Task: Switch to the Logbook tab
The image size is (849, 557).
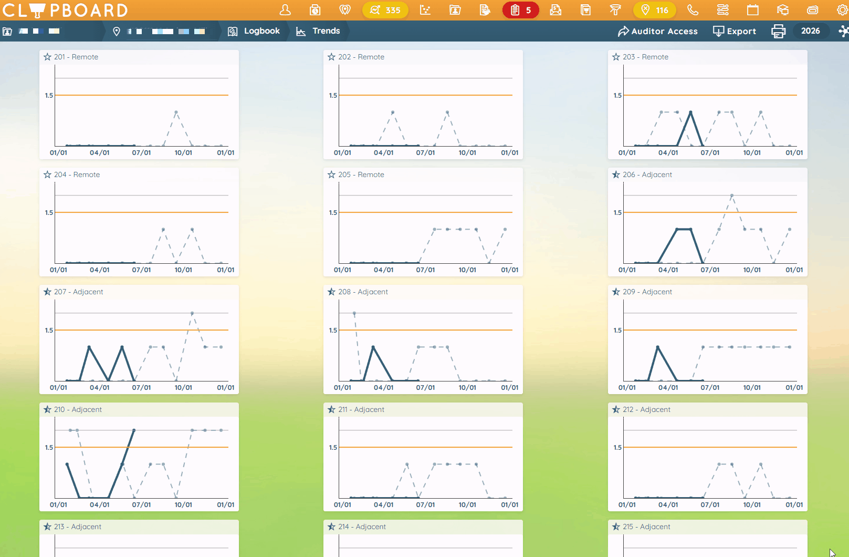Action: click(254, 31)
